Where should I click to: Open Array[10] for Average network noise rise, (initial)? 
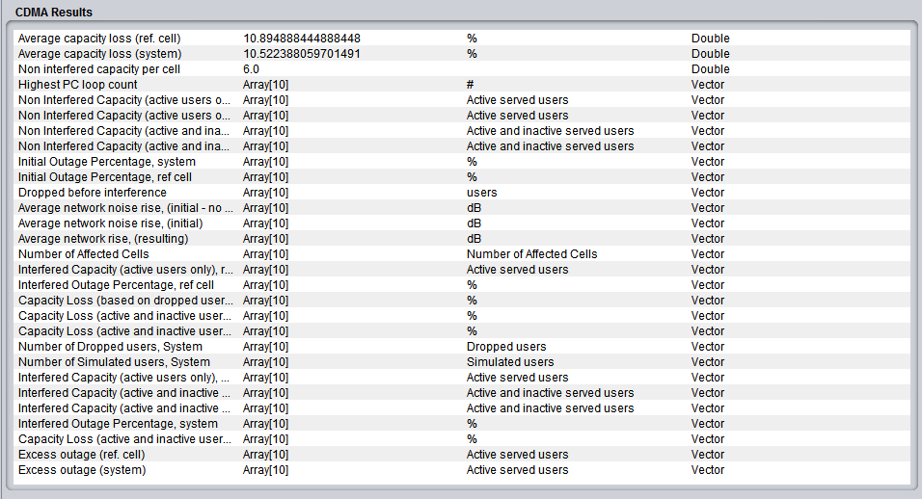pos(266,223)
